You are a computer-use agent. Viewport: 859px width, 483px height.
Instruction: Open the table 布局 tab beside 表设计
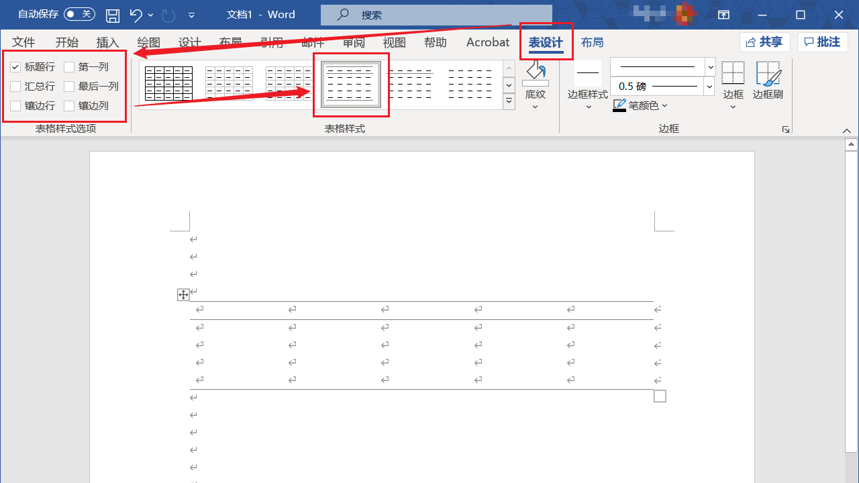pos(593,42)
